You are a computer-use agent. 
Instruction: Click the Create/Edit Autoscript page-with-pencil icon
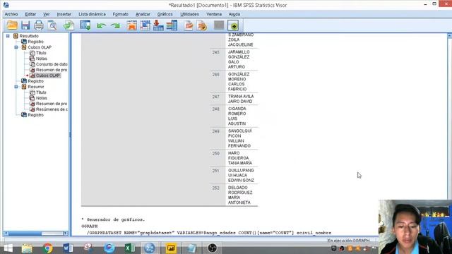[x=189, y=25]
